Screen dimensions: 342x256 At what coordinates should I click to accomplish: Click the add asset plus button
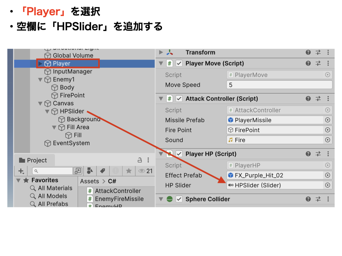point(21,171)
